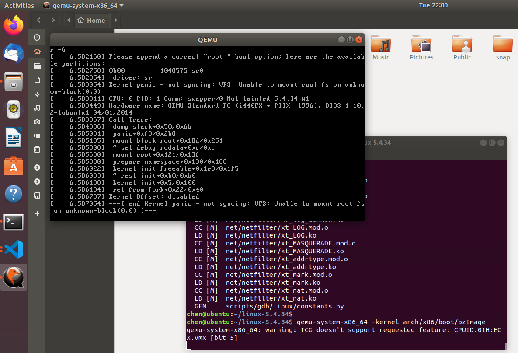This screenshot has height=353, width=518.
Task: Select the Pictures folder
Action: pyautogui.click(x=421, y=48)
